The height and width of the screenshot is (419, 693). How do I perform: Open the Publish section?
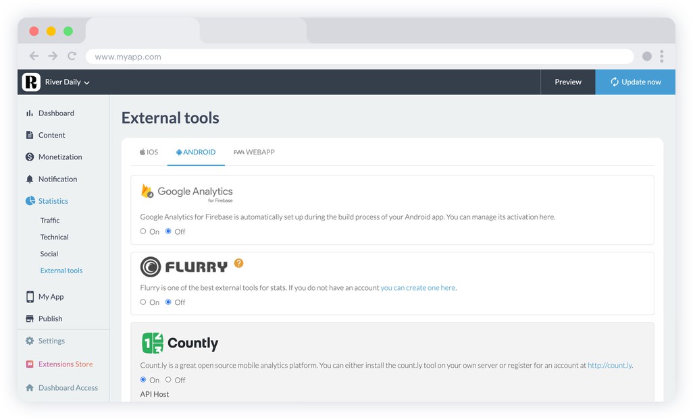click(51, 318)
